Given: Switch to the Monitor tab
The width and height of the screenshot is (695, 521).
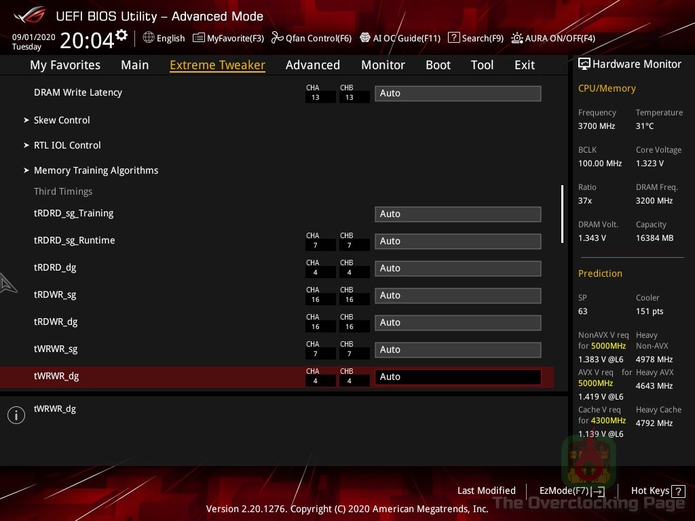Looking at the screenshot, I should point(383,64).
